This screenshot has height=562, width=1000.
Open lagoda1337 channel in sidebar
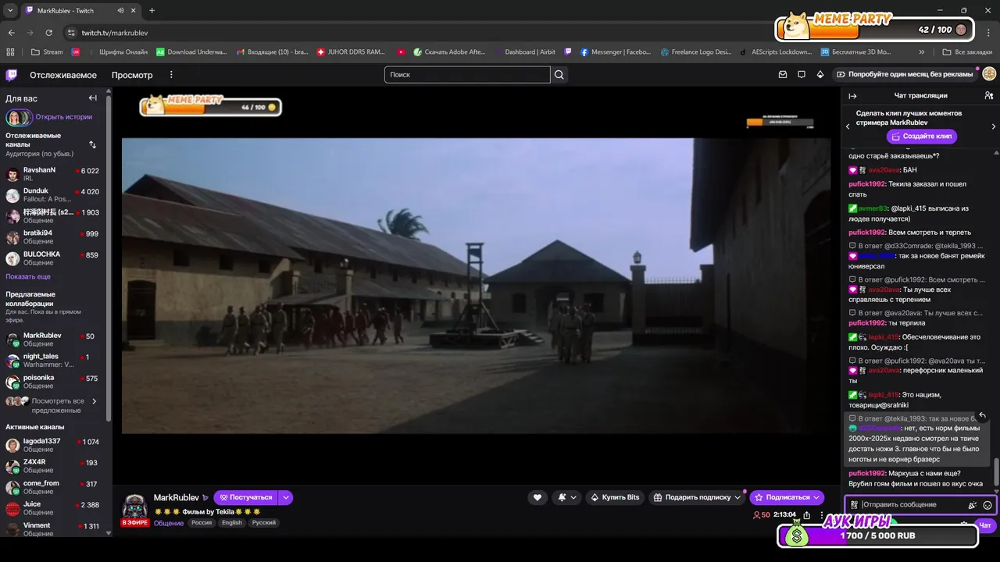tap(53, 445)
